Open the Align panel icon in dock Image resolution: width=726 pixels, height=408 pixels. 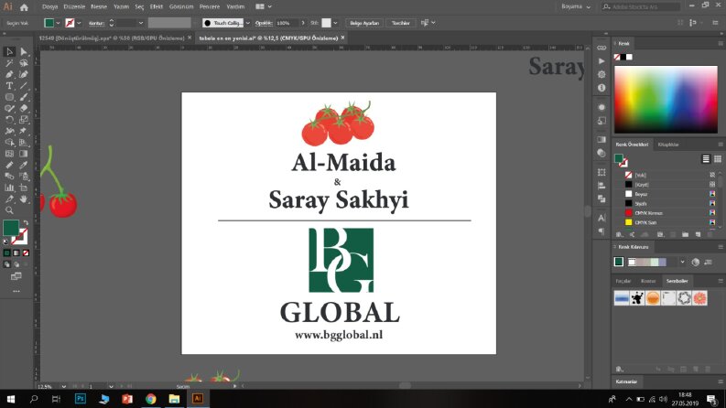[601, 186]
